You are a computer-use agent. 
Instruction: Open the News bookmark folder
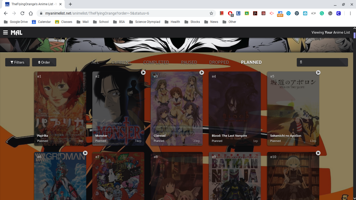[211, 22]
